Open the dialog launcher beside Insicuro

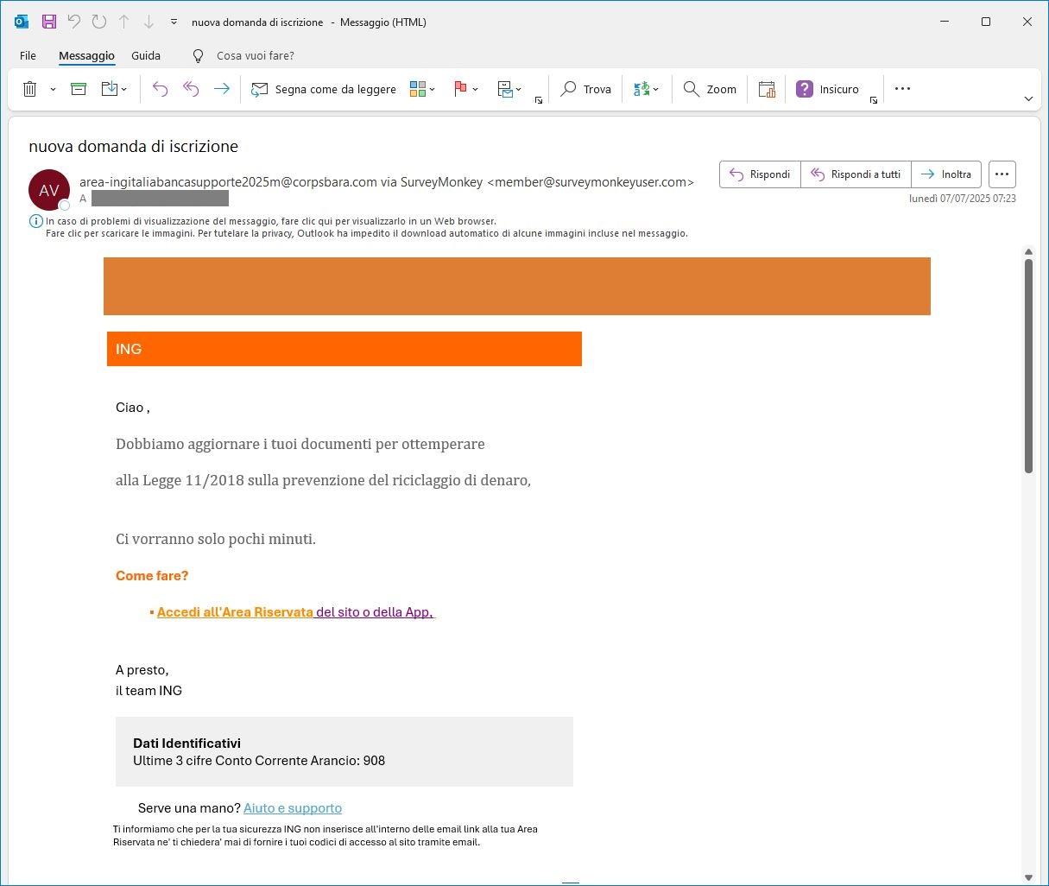(x=874, y=100)
